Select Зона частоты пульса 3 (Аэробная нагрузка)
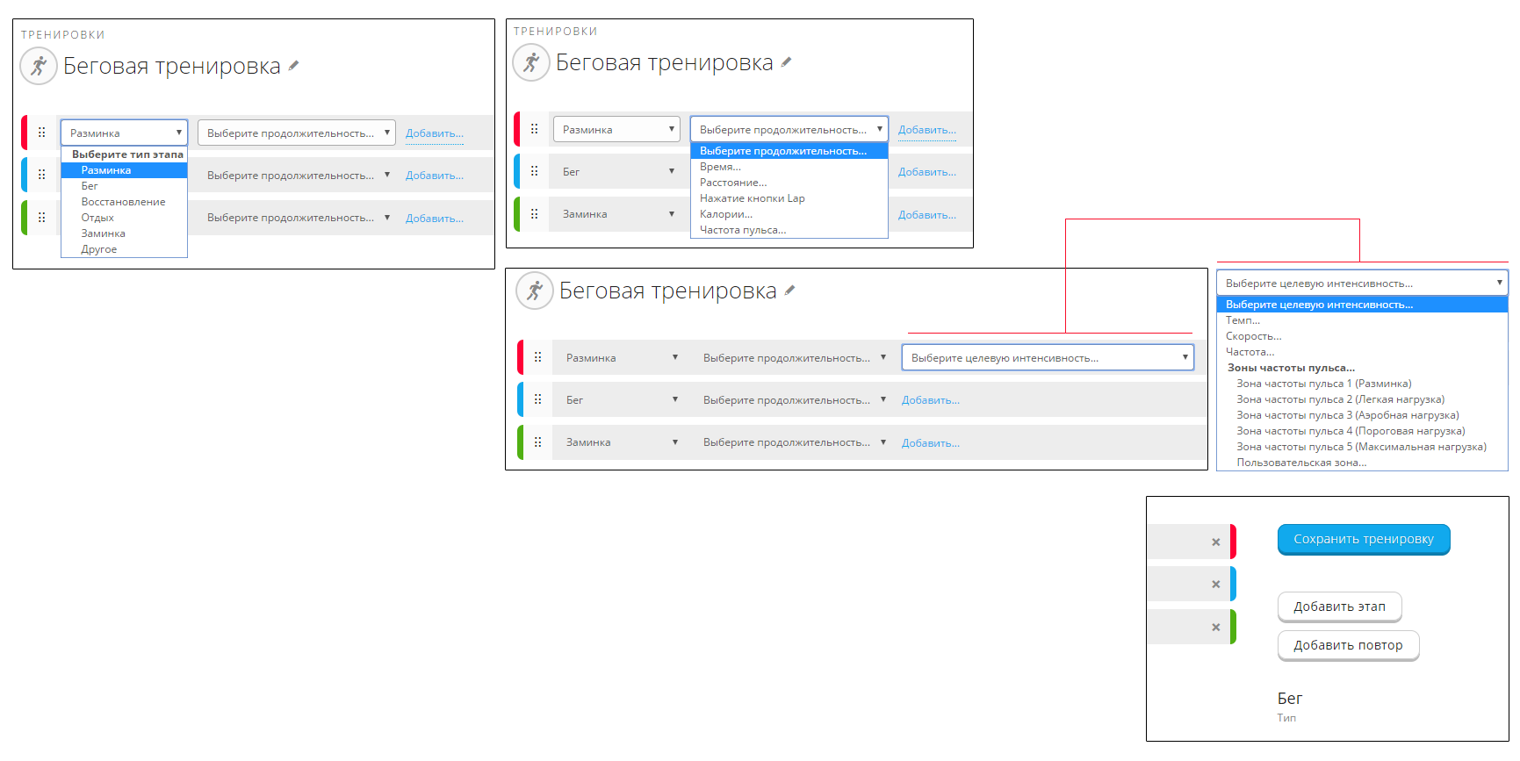Image resolution: width=1520 pixels, height=761 pixels. [x=1347, y=415]
